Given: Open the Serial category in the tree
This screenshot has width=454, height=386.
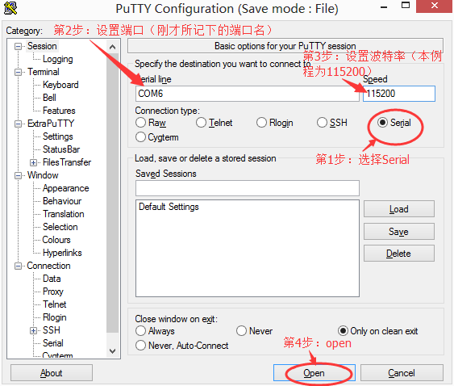Looking at the screenshot, I should pyautogui.click(x=53, y=343).
